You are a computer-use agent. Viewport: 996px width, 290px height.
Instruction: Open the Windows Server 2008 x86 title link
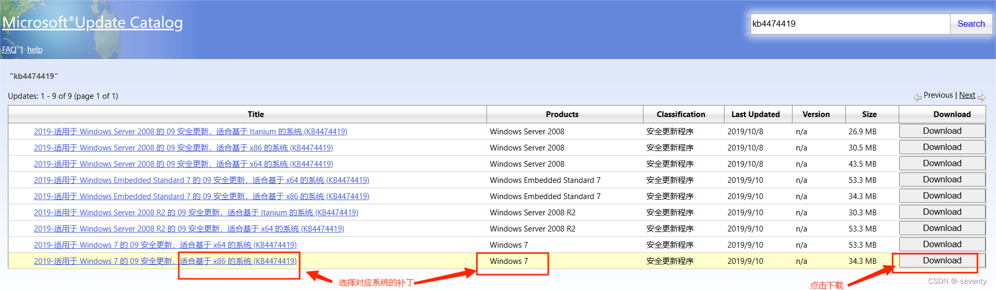(x=183, y=148)
